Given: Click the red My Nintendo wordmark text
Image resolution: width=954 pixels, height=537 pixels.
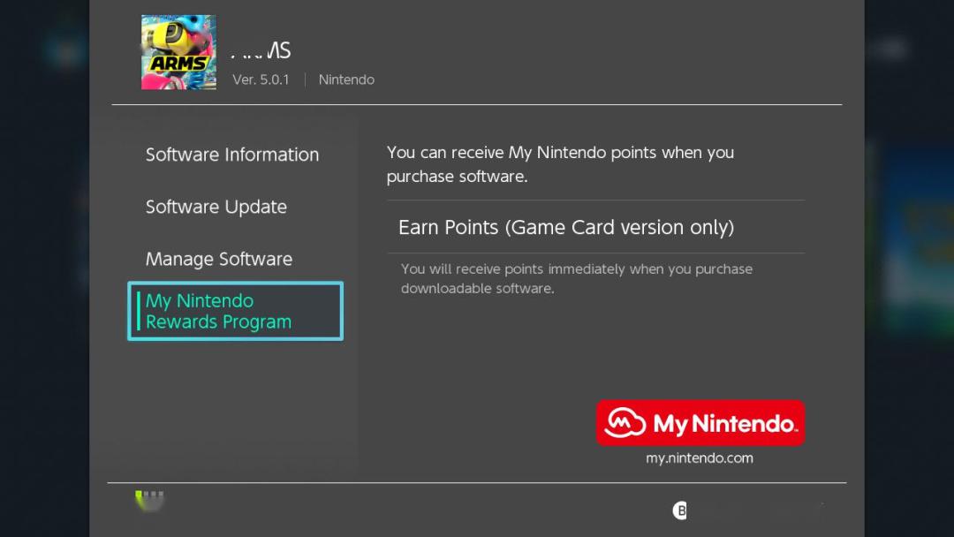Looking at the screenshot, I should [724, 424].
